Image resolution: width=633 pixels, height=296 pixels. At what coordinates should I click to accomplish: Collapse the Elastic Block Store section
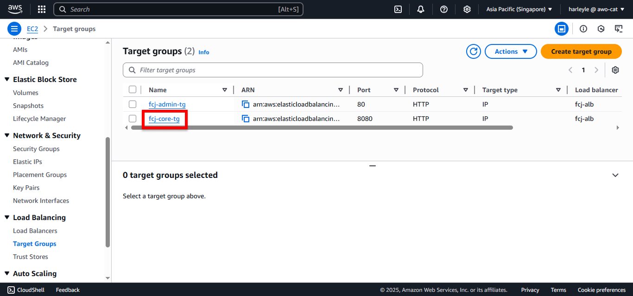coord(7,79)
